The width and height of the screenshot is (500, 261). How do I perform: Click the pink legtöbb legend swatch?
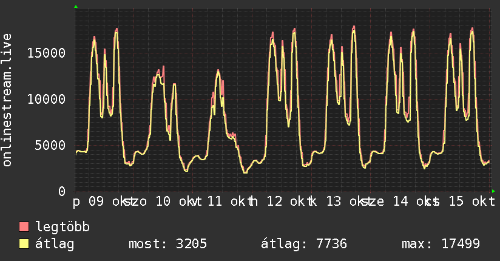pos(24,226)
